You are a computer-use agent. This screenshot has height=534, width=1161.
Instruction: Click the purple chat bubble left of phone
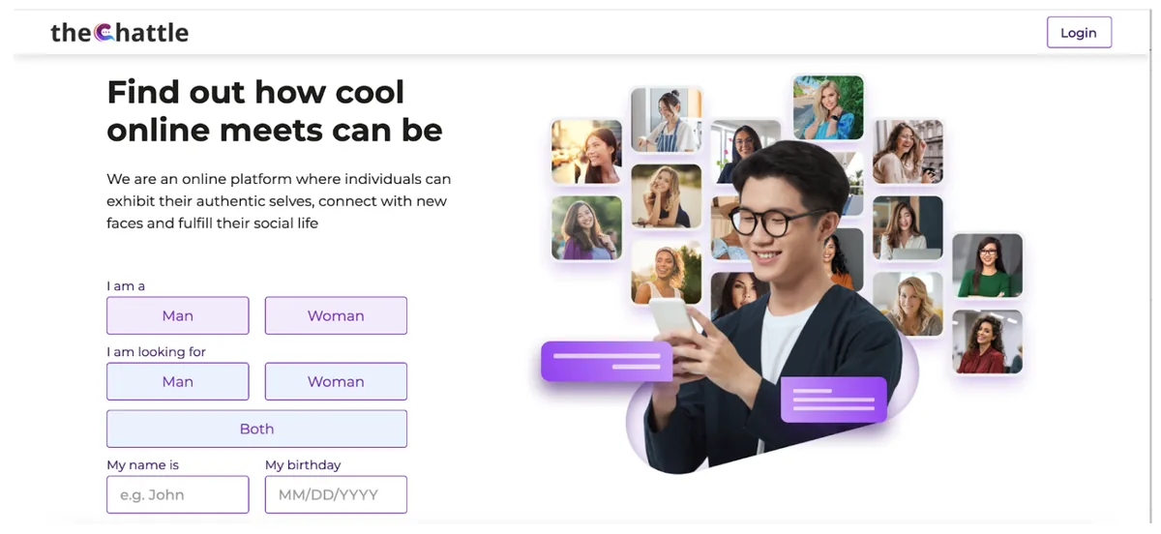(607, 361)
